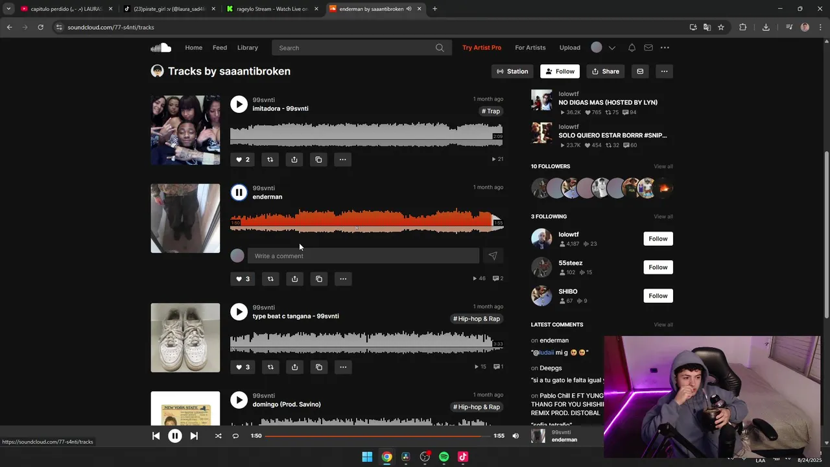Copy link of enderman track
Viewport: 830px width, 467px height.
(x=319, y=279)
